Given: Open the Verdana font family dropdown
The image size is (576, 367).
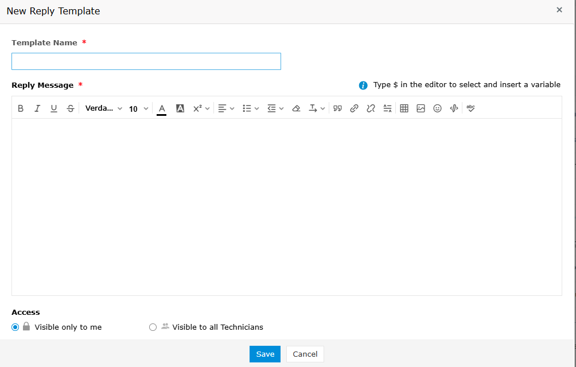Looking at the screenshot, I should coord(104,108).
